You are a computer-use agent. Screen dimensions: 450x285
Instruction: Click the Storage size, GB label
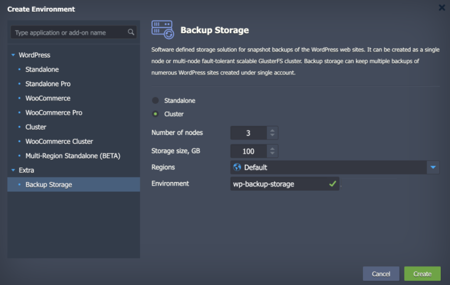pyautogui.click(x=176, y=151)
